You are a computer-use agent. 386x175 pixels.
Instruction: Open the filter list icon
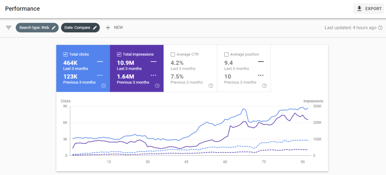(9, 28)
